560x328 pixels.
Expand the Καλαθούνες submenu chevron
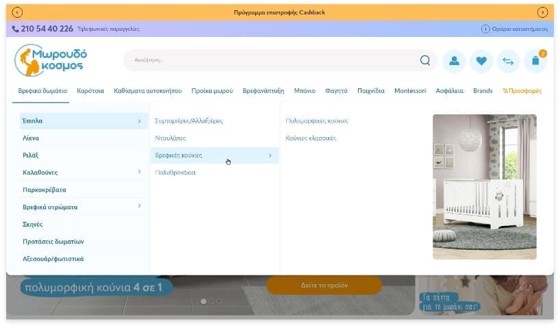tap(139, 173)
